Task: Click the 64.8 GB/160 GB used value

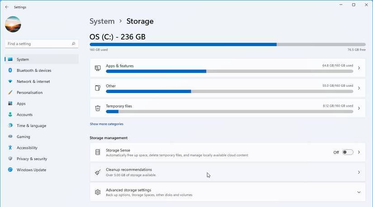Action: pyautogui.click(x=338, y=66)
